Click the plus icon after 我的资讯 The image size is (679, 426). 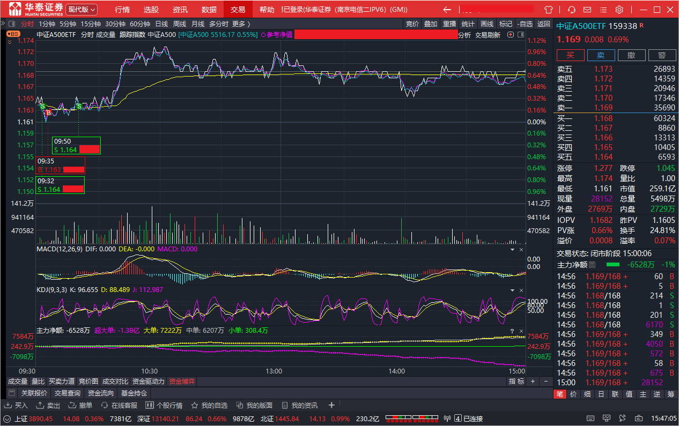click(331, 405)
